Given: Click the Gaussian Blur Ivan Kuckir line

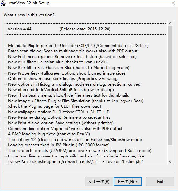Looking at the screenshot, I should pyautogui.click(x=56, y=62).
